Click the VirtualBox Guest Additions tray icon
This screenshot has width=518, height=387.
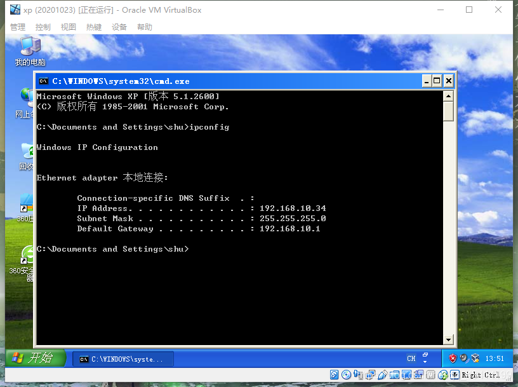point(475,358)
